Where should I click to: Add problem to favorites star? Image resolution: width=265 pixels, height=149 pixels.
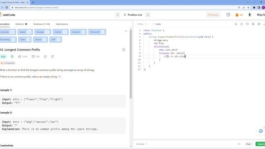coord(45,56)
